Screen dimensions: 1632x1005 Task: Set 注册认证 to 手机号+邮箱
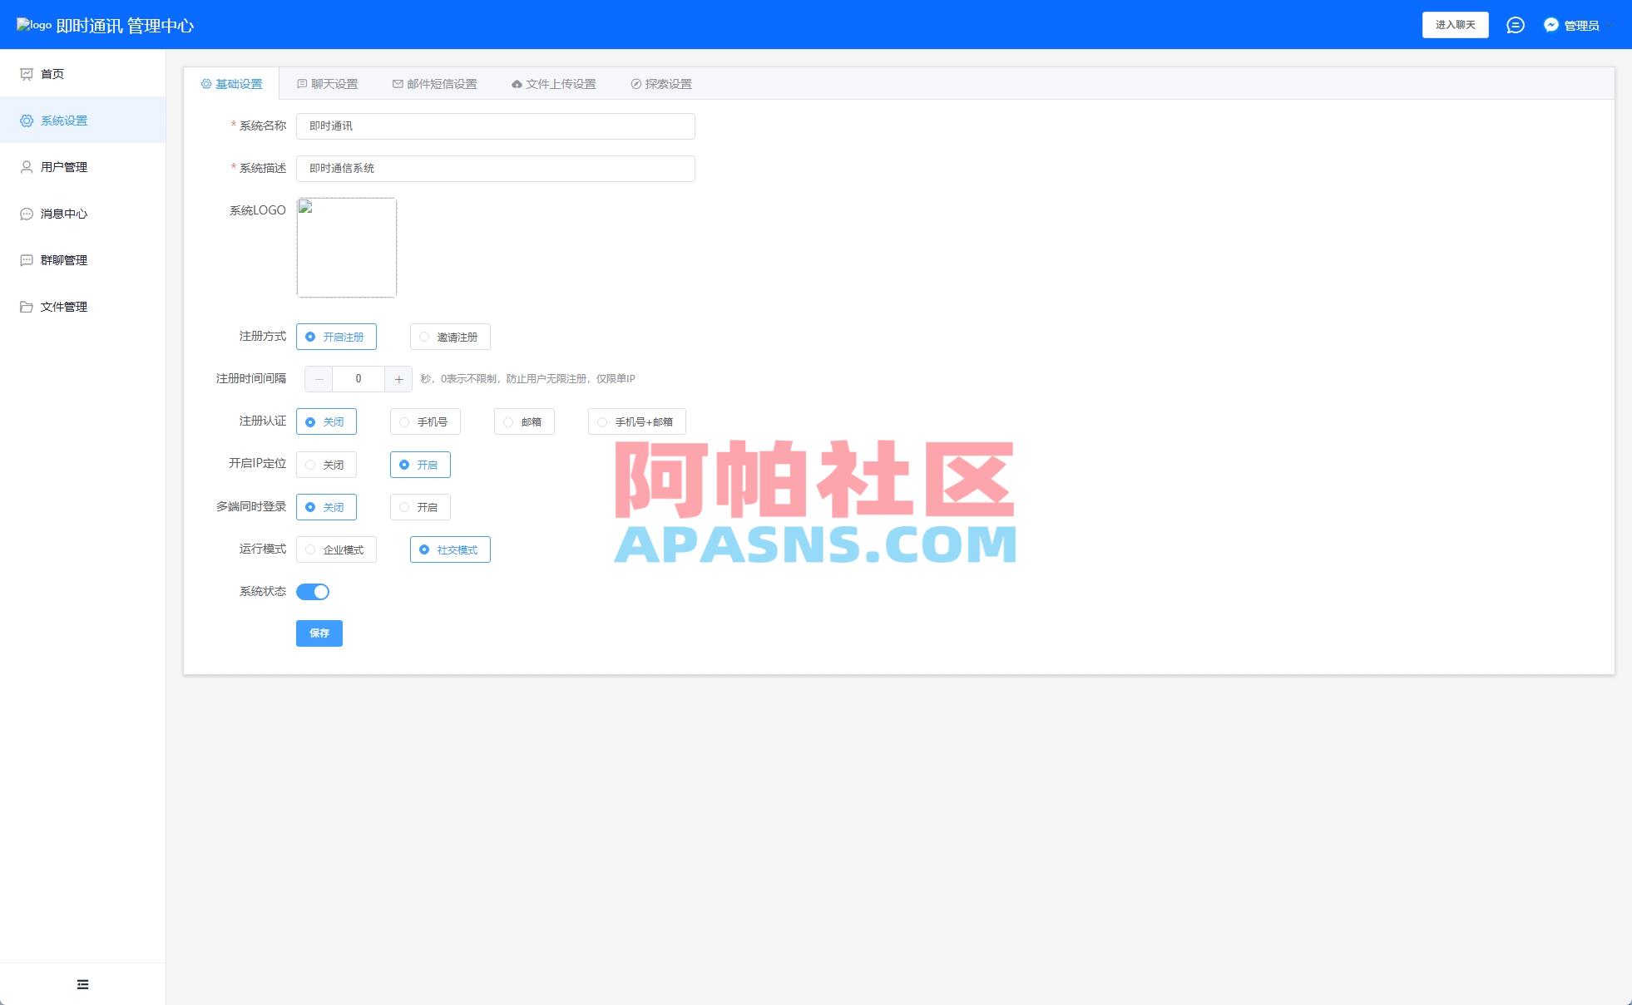[637, 421]
